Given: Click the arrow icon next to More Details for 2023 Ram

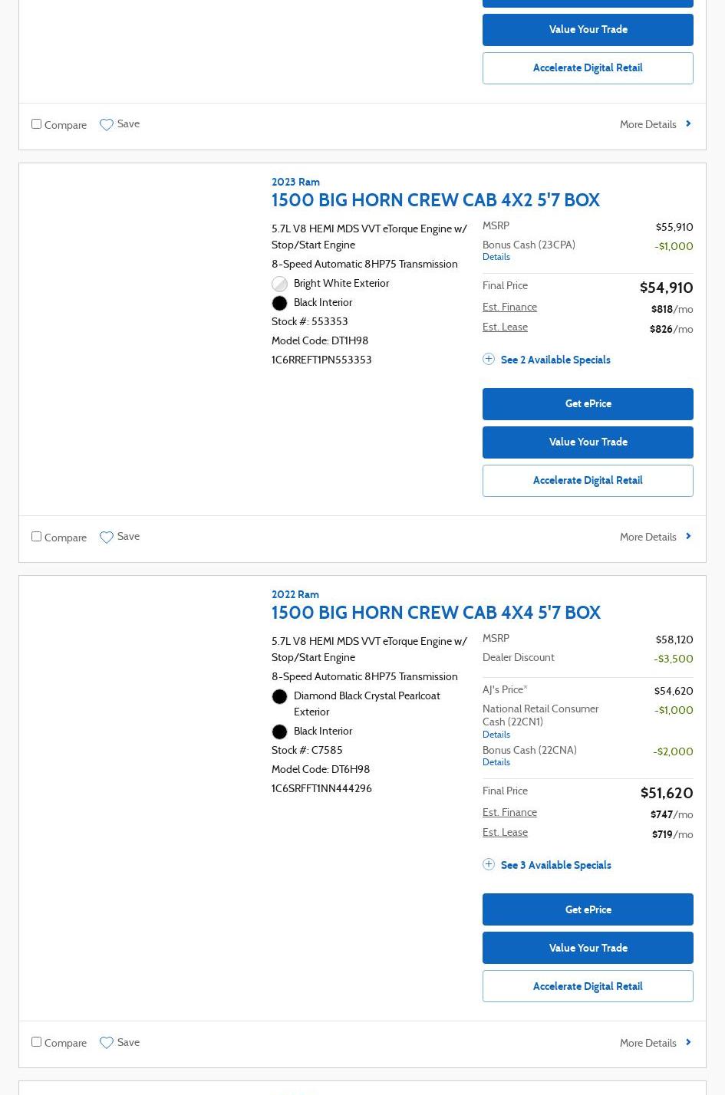Looking at the screenshot, I should tap(688, 536).
